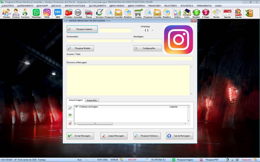Open the Gráfico chart icon
Screen dimensions: 260x162
(177, 13)
